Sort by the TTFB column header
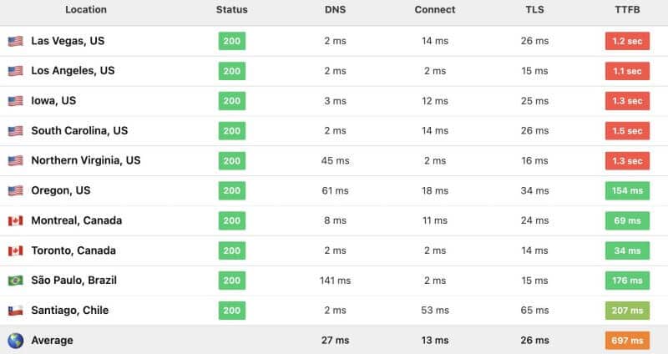This screenshot has height=354, width=668. tap(627, 9)
